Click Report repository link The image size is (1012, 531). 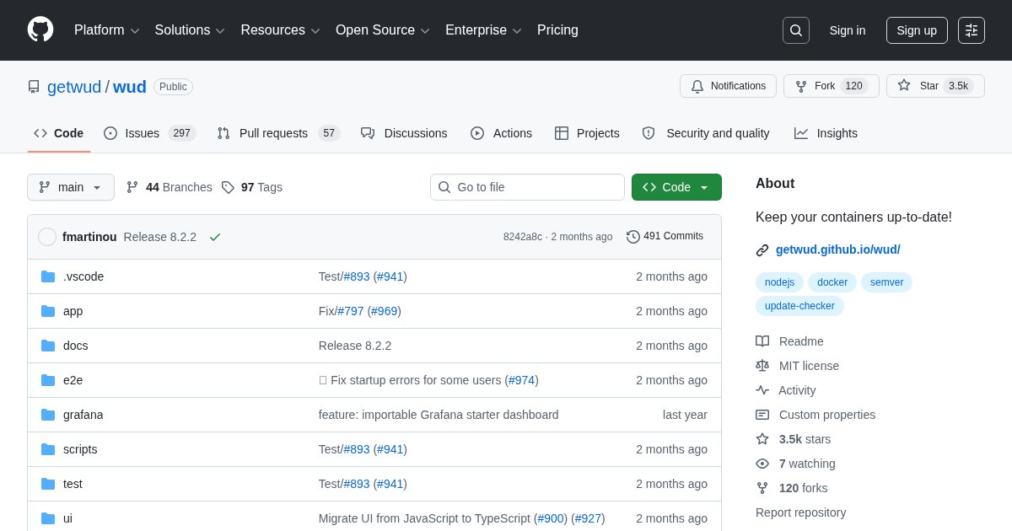[x=800, y=512]
